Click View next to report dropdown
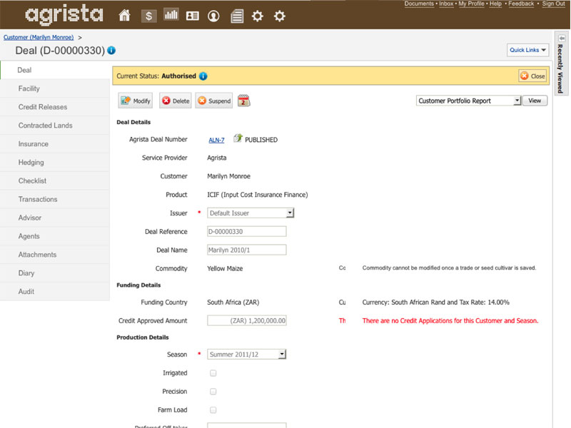571x428 pixels. [x=535, y=101]
